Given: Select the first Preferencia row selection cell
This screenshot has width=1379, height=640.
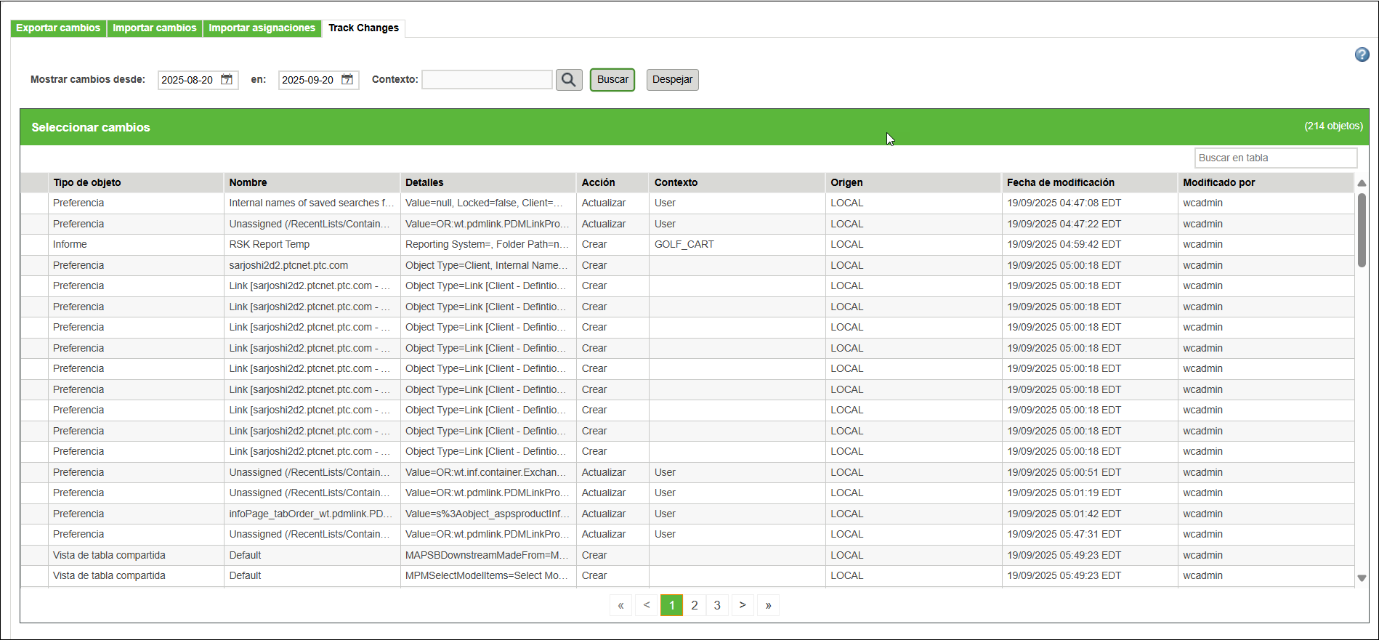Looking at the screenshot, I should pyautogui.click(x=34, y=203).
